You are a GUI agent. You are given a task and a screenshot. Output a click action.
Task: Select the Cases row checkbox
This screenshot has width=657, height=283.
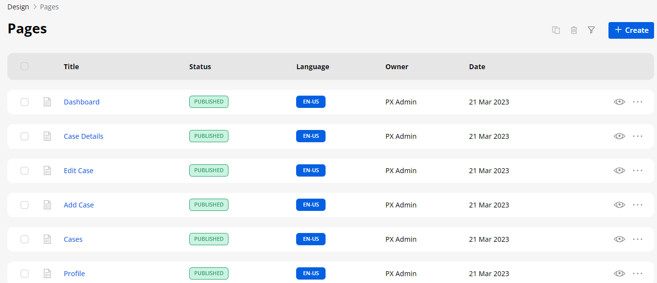(25, 239)
